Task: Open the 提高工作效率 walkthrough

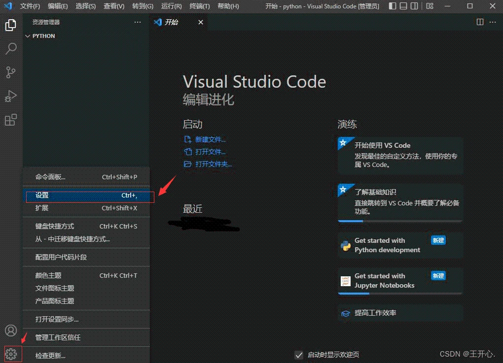Action: (x=400, y=313)
